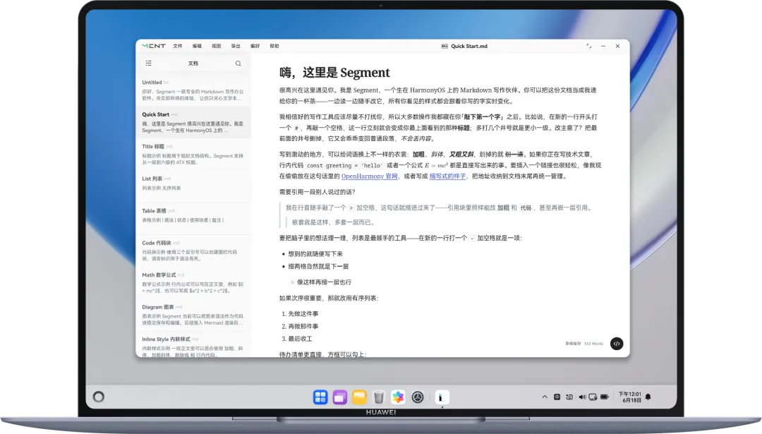Click the circular home button on the taskbar

pos(99,397)
